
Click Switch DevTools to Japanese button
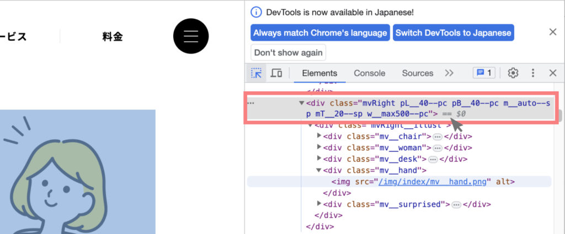pyautogui.click(x=453, y=32)
